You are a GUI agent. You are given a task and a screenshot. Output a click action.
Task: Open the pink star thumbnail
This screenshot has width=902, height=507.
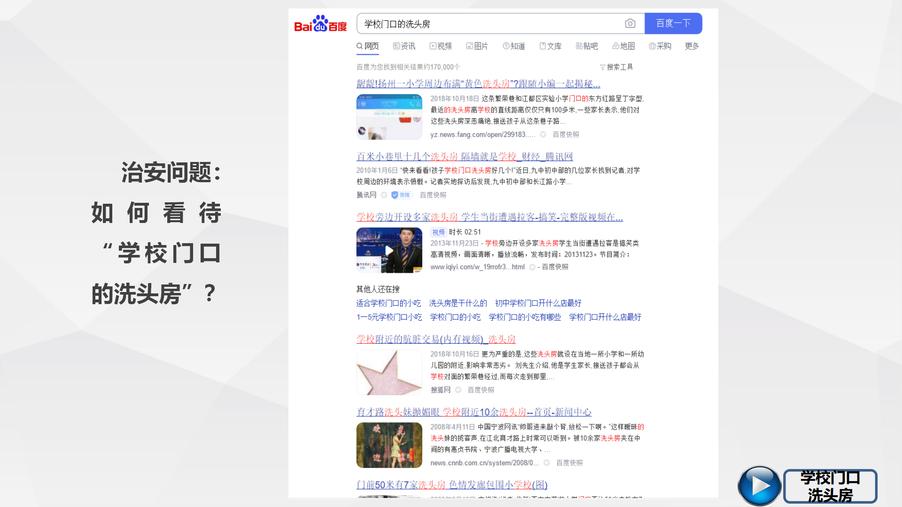click(x=389, y=372)
